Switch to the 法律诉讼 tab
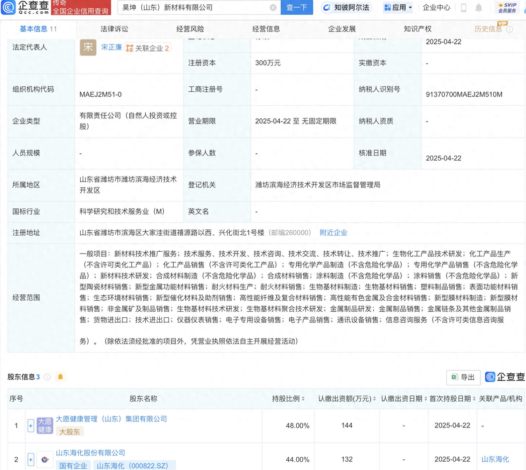The width and height of the screenshot is (526, 470). pos(114,29)
